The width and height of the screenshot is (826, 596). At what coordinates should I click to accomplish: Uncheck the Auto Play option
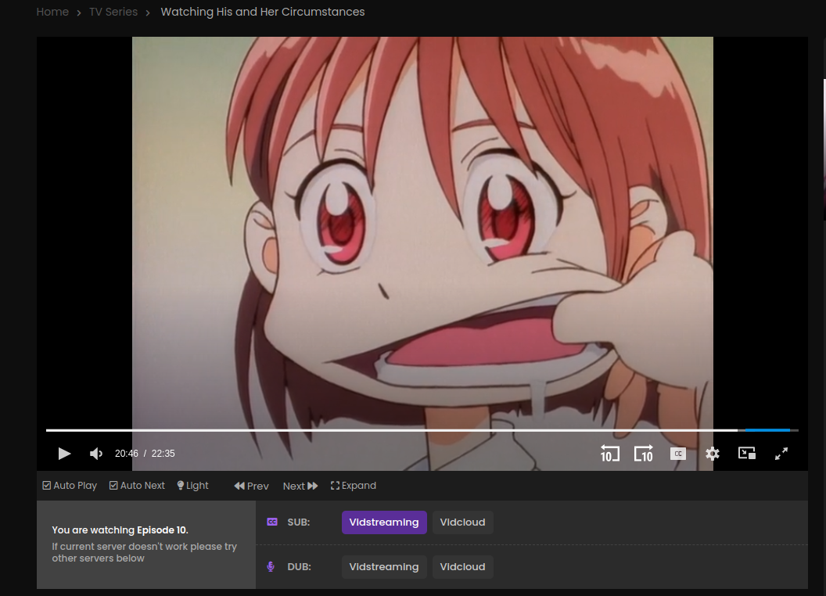[70, 486]
